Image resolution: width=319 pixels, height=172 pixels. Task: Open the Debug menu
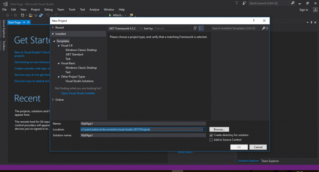(x=48, y=10)
